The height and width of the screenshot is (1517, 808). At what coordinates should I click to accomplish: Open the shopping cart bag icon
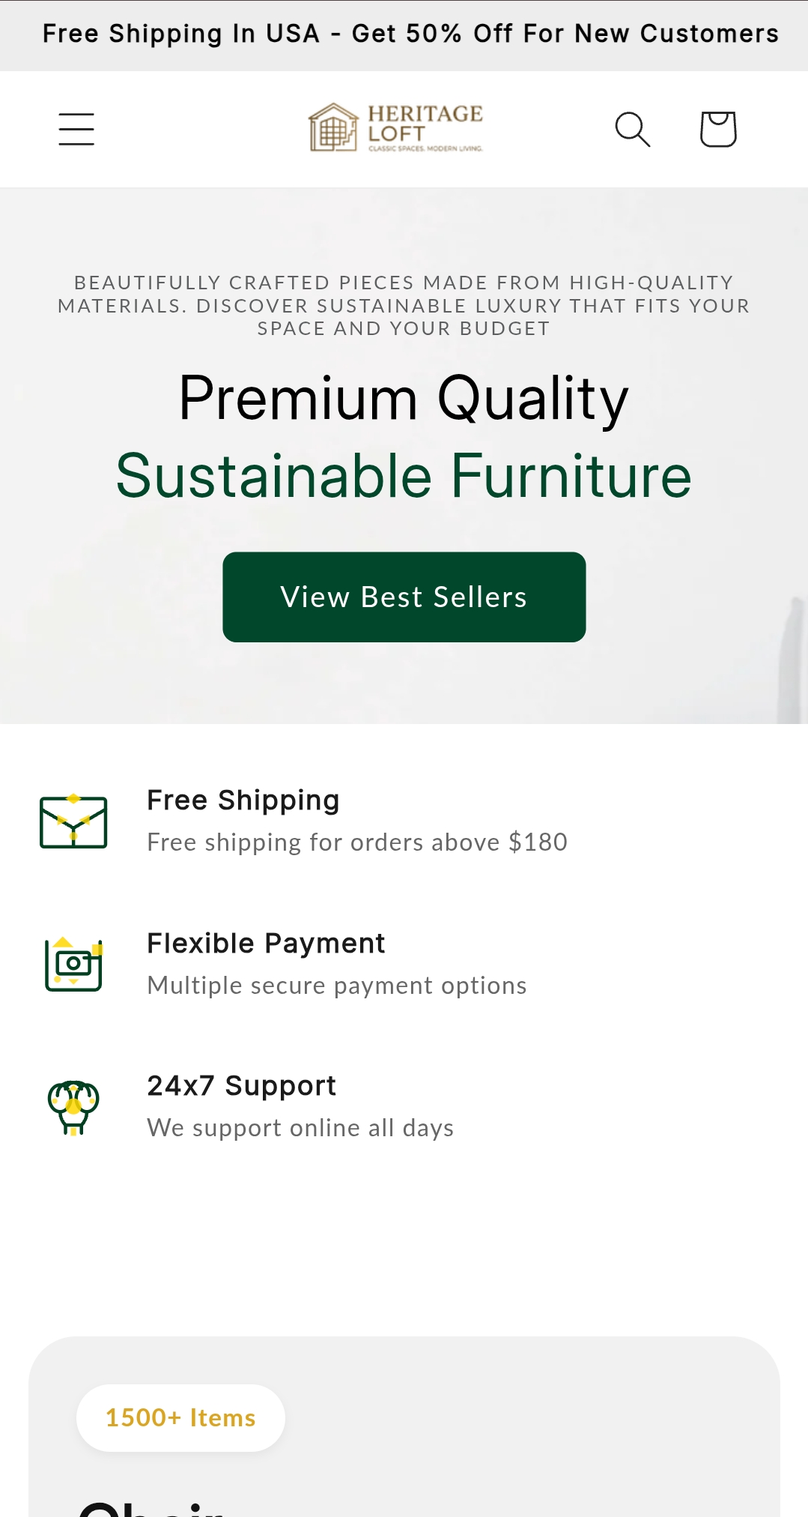click(718, 129)
